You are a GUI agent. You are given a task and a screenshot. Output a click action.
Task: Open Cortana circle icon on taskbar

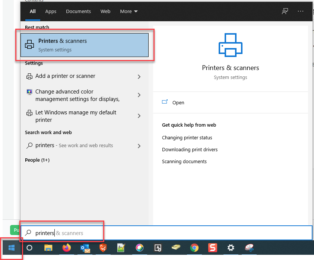[x=30, y=248]
